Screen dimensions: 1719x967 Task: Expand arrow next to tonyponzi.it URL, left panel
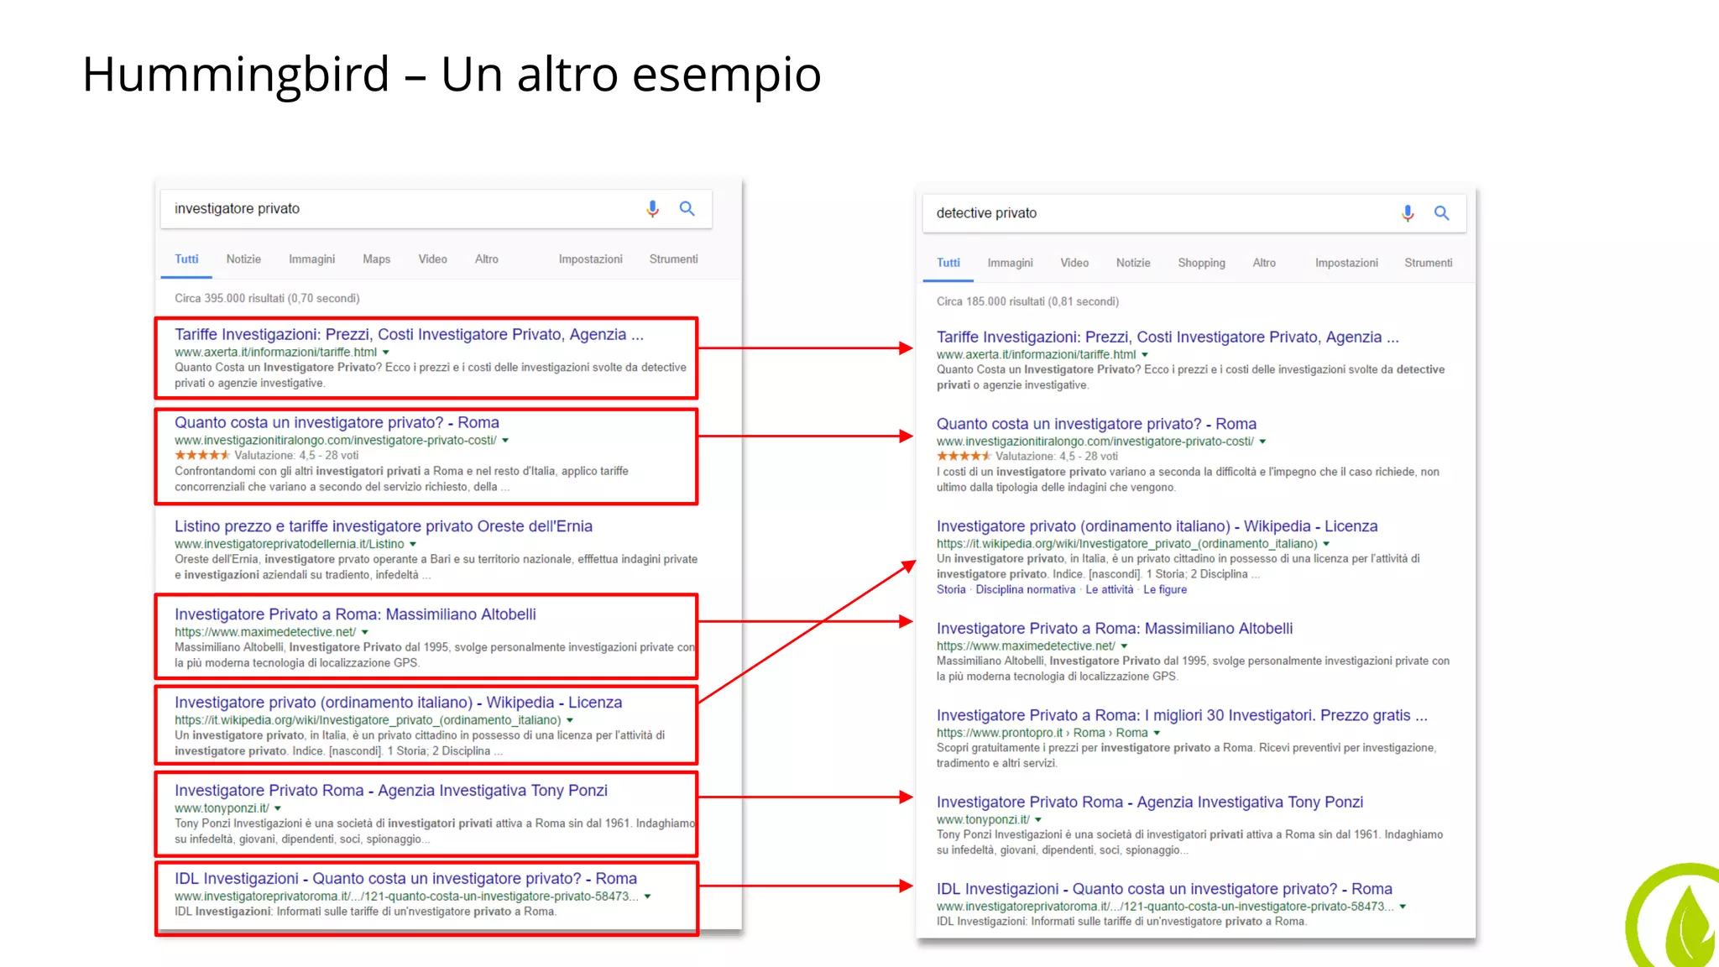click(278, 809)
